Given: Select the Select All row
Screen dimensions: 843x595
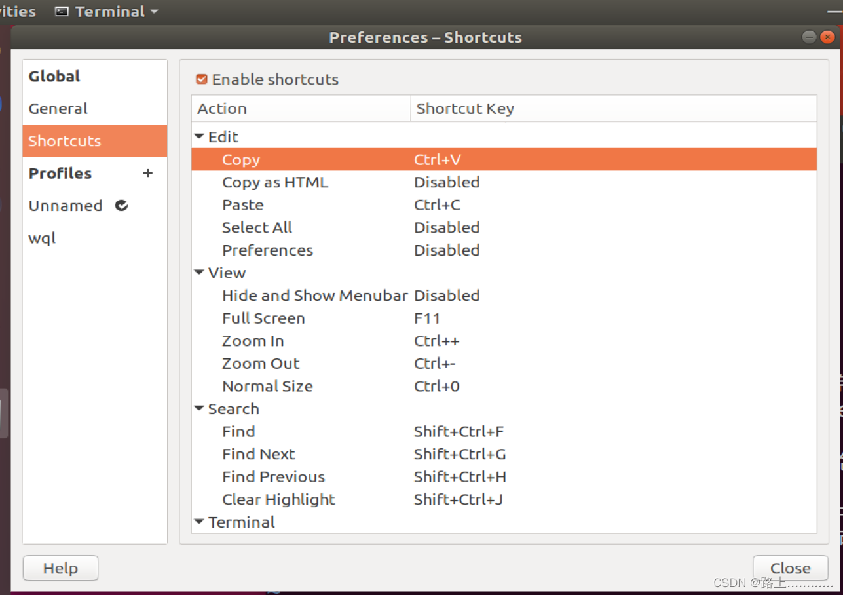Looking at the screenshot, I should [x=504, y=227].
